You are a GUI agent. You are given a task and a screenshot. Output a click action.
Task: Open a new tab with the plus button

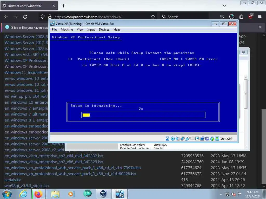coord(63,6)
